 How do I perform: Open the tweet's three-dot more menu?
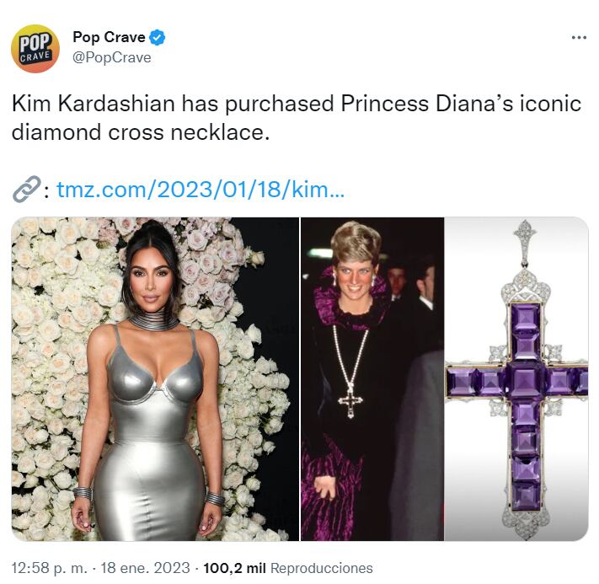coord(578,38)
